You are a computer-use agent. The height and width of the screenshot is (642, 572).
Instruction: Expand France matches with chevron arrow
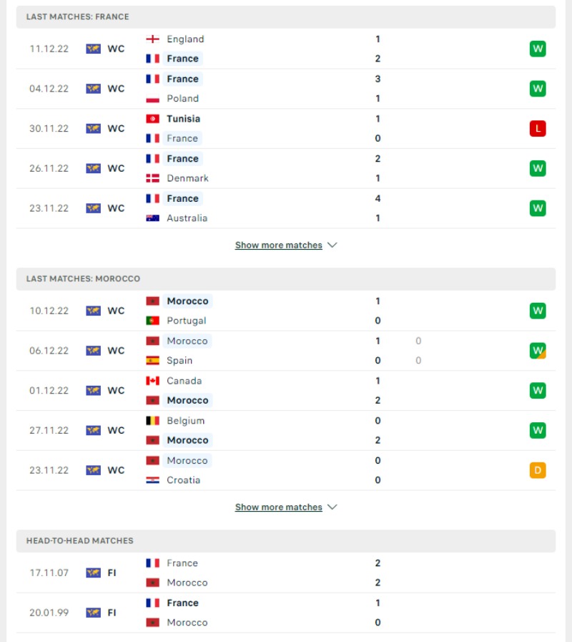(x=332, y=245)
